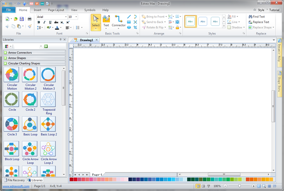284x191 pixels.
Task: Select the Select pointer tool
Action: coord(96,22)
